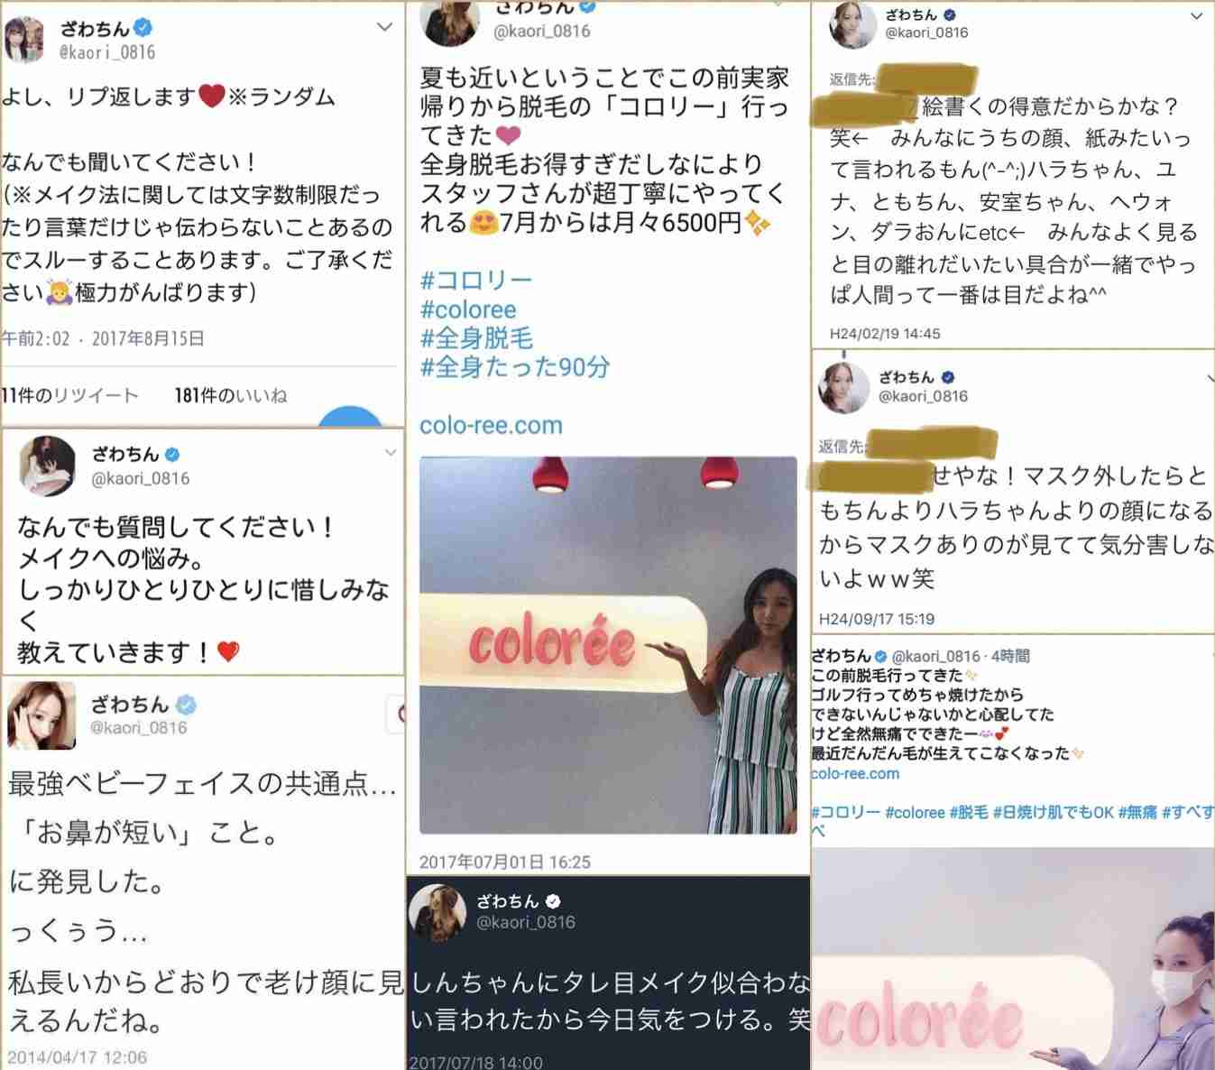
Task: Click the profile avatar on よし、リプ返します tweet
Action: pyautogui.click(x=24, y=40)
